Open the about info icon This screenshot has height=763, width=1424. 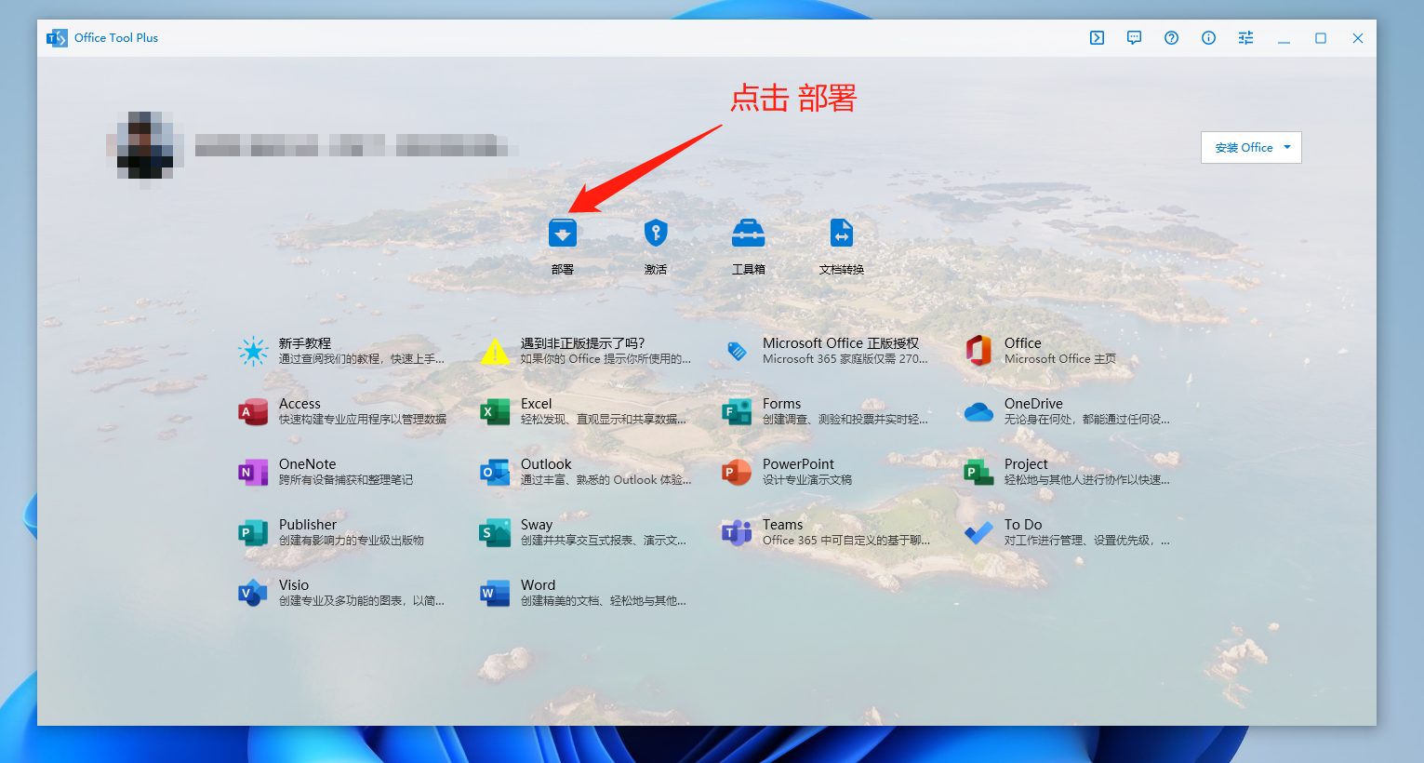pyautogui.click(x=1209, y=38)
